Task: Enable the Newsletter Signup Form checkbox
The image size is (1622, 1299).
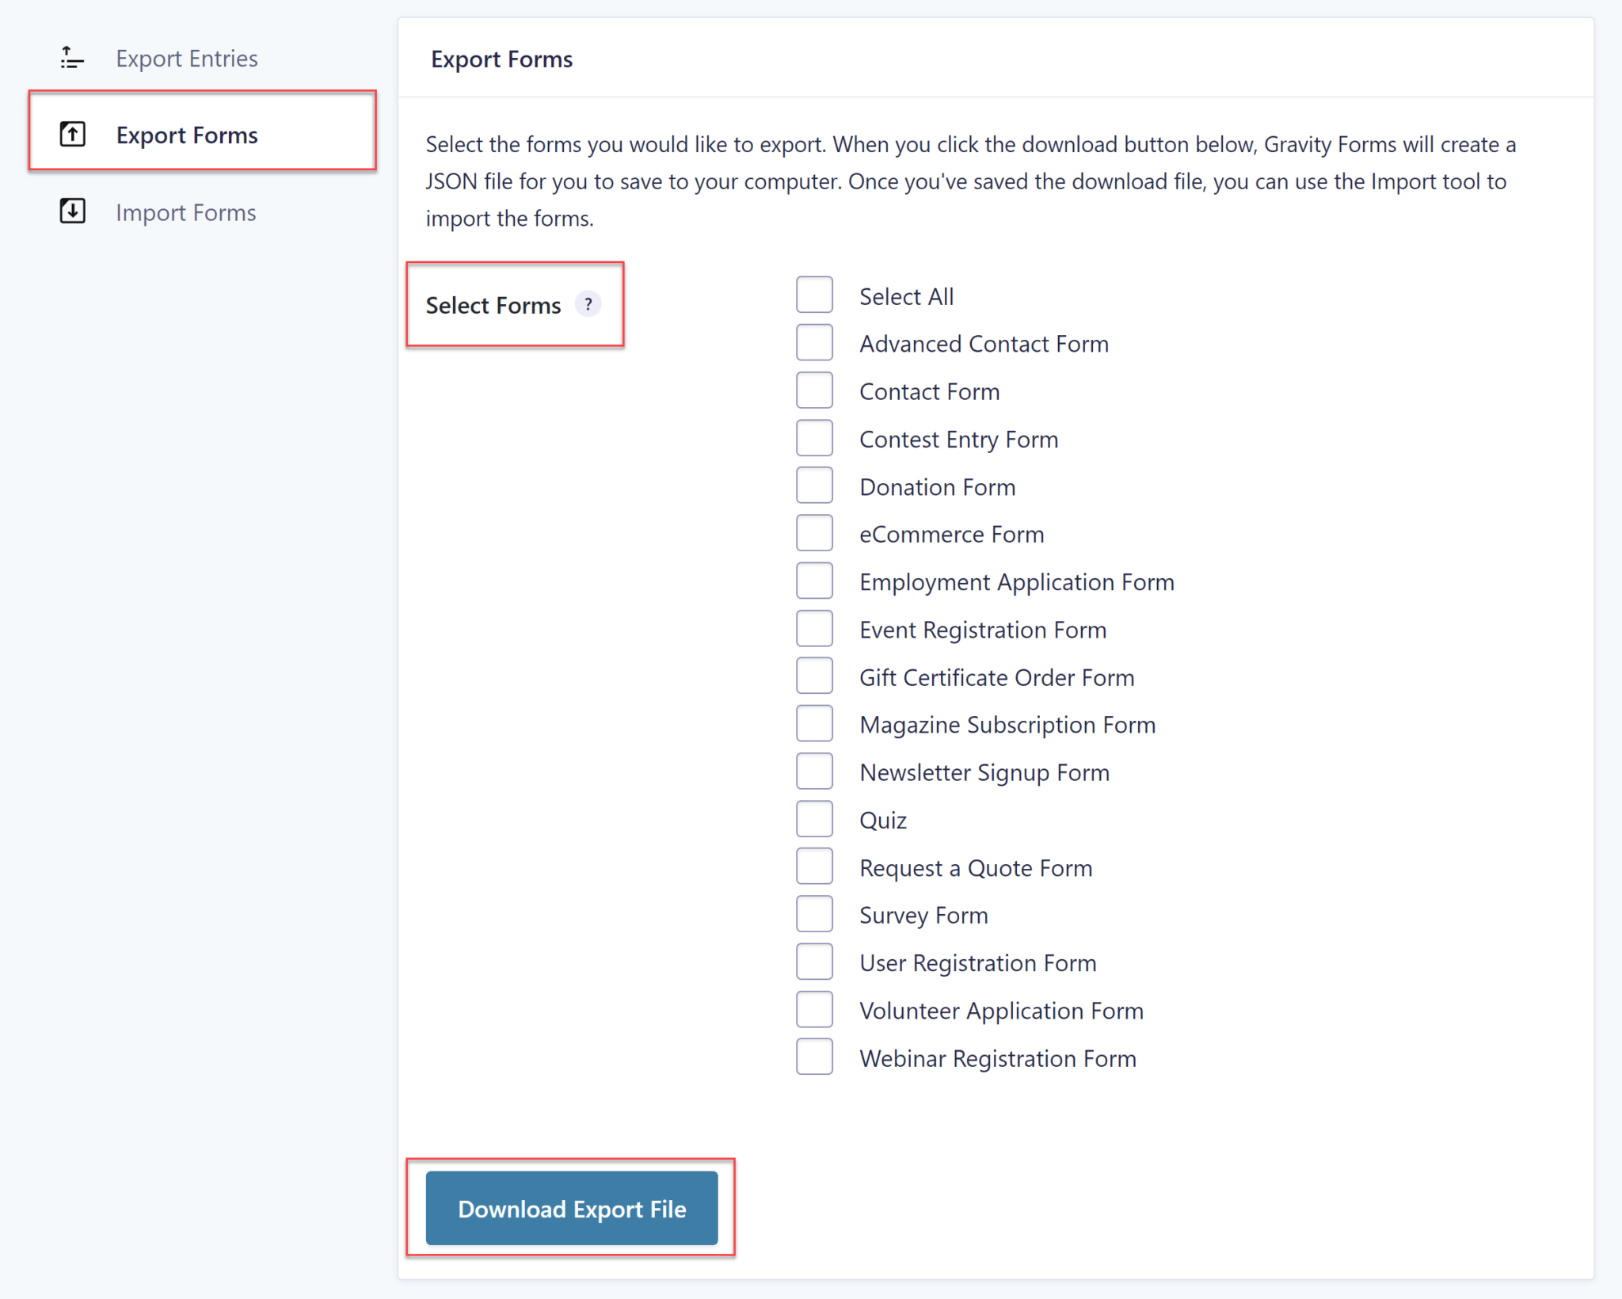Action: pos(813,771)
